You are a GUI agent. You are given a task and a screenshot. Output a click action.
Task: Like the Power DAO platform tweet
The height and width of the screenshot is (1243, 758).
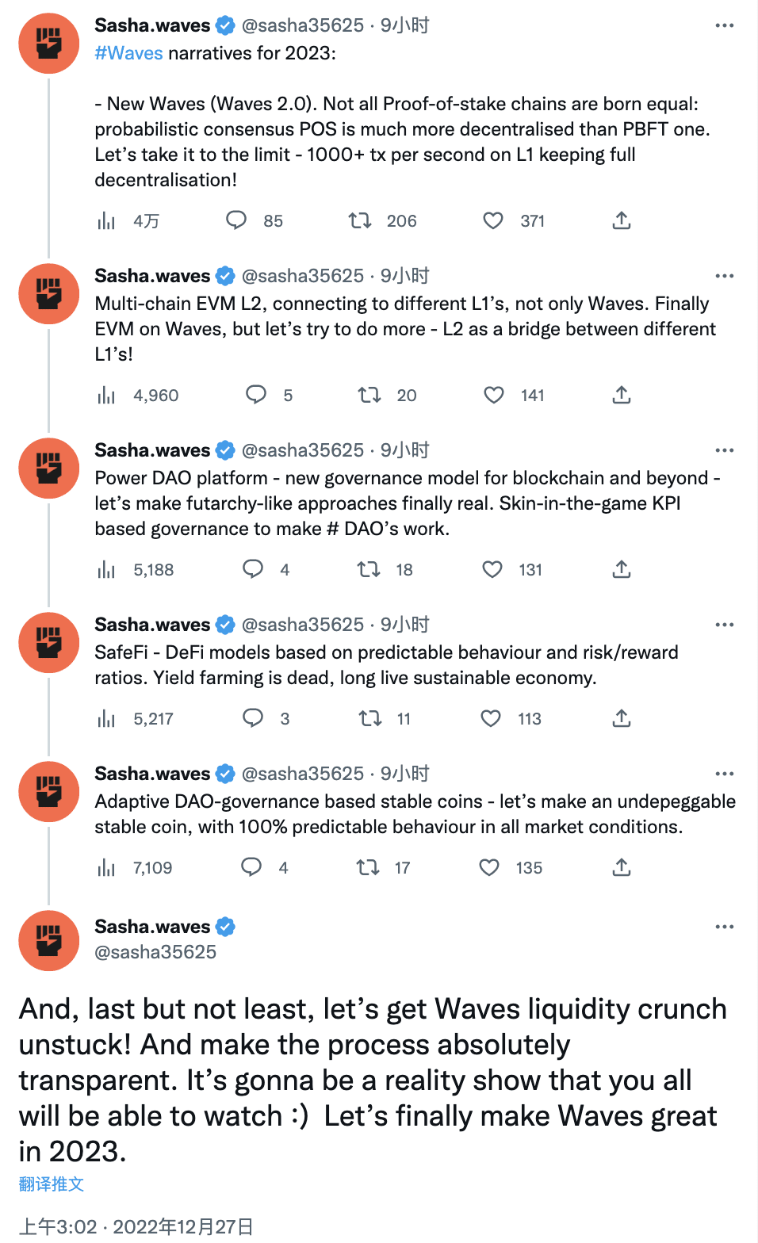click(492, 569)
